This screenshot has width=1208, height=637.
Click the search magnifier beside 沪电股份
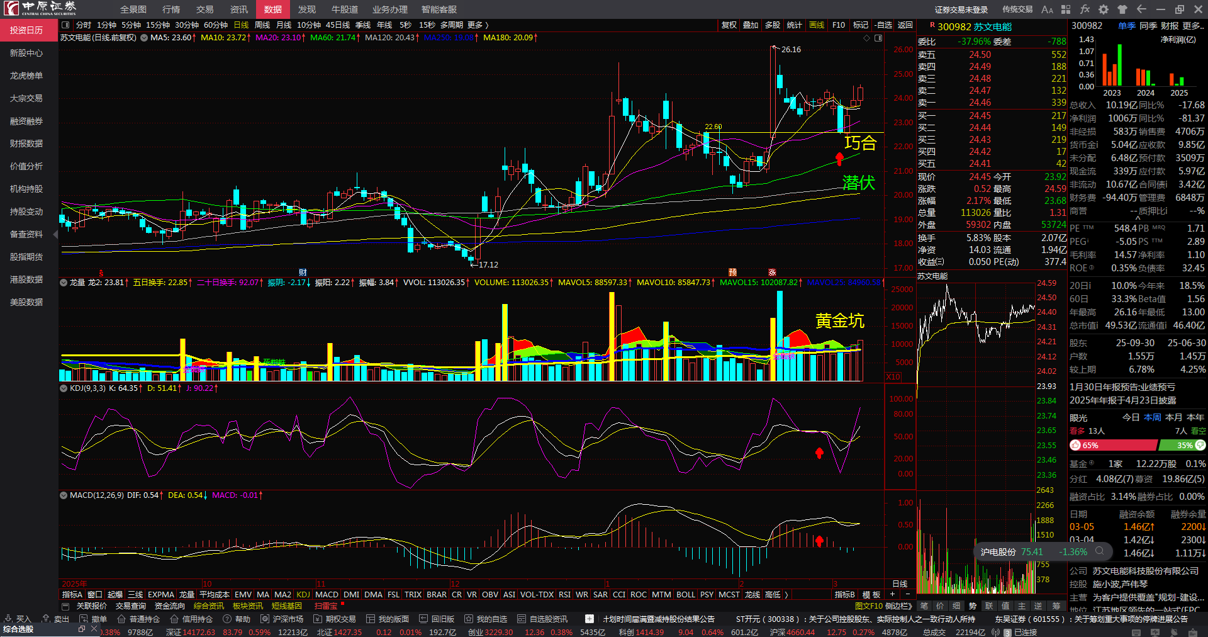(1099, 551)
